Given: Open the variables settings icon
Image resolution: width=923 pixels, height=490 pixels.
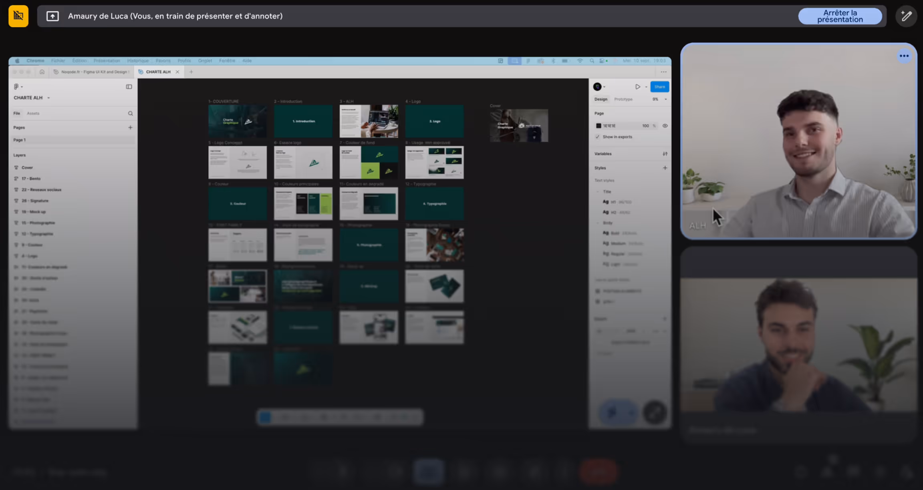Looking at the screenshot, I should [665, 154].
